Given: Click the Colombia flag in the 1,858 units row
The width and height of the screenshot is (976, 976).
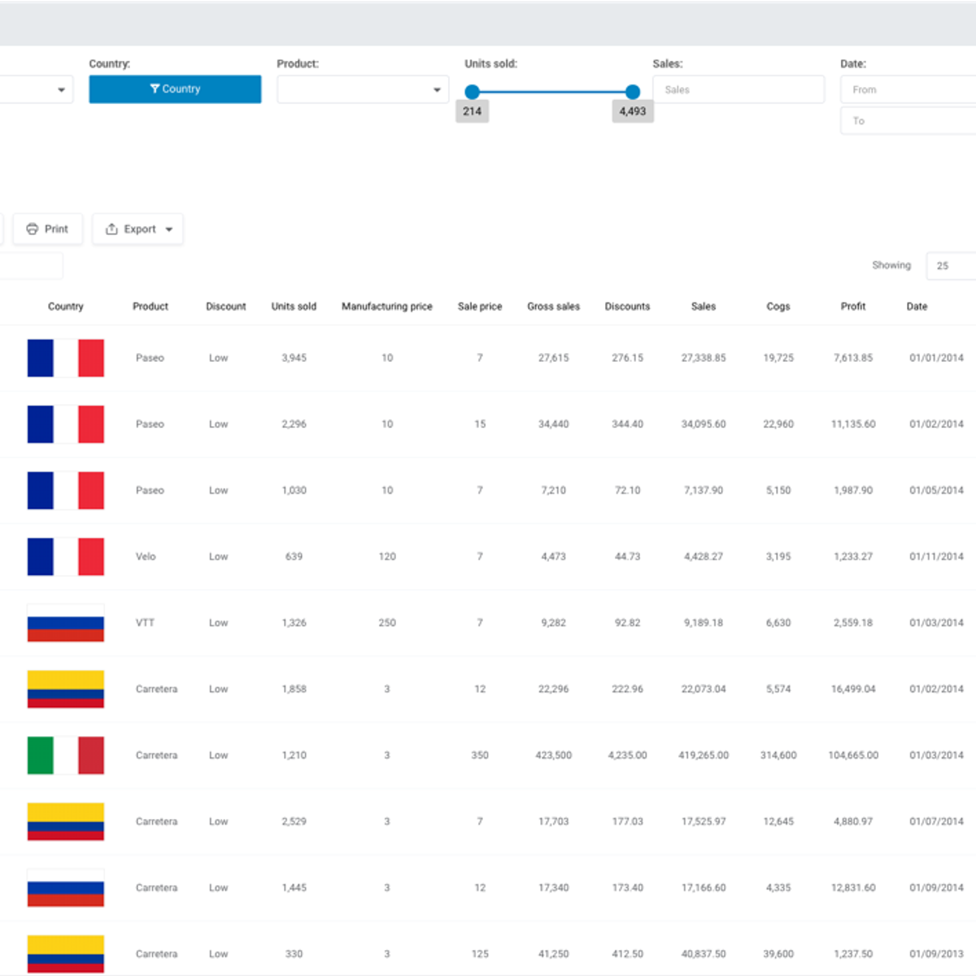Looking at the screenshot, I should [65, 689].
